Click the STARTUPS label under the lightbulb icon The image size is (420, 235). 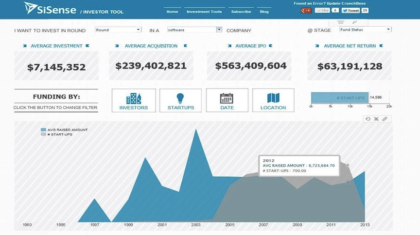pyautogui.click(x=181, y=108)
